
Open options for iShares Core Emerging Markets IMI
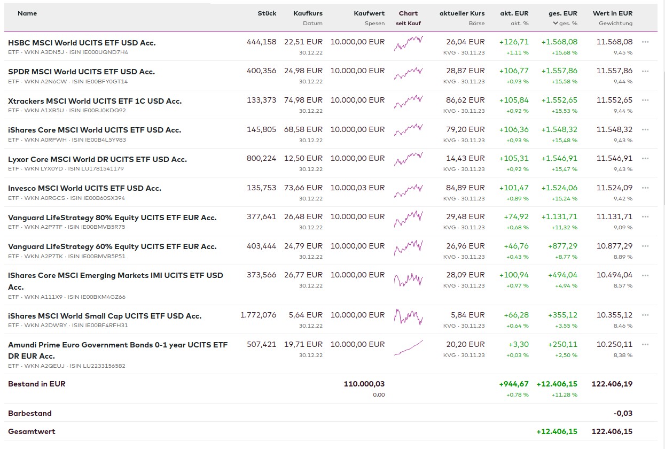[x=645, y=275]
